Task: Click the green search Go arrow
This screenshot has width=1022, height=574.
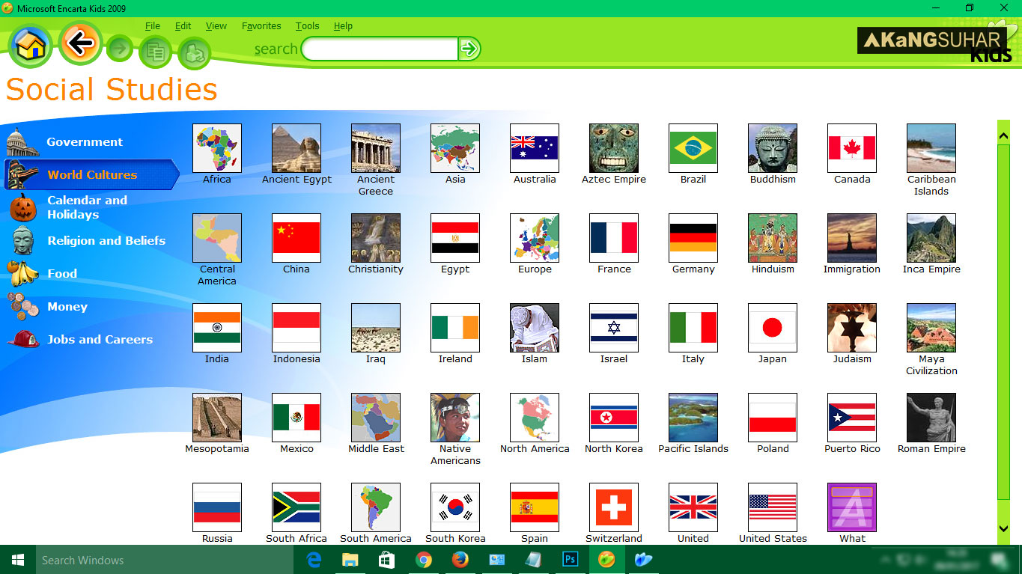Action: click(470, 49)
